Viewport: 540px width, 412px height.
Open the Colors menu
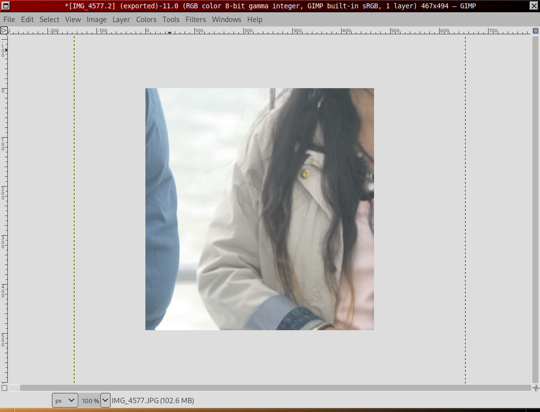tap(146, 20)
